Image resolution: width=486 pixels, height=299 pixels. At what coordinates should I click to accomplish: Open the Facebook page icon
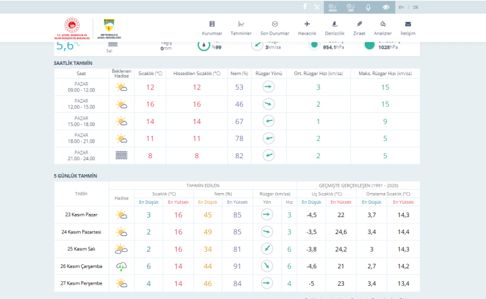pyautogui.click(x=305, y=6)
